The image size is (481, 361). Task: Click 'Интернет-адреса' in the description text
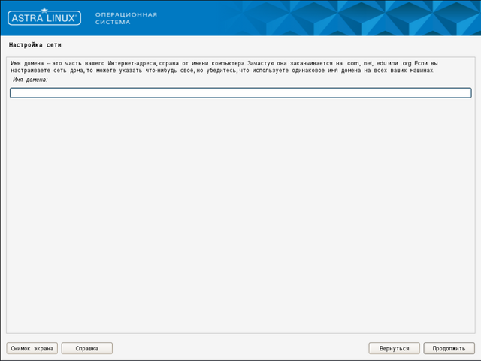click(132, 63)
